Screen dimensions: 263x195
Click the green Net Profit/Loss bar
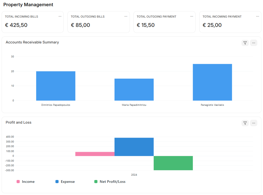(173, 163)
